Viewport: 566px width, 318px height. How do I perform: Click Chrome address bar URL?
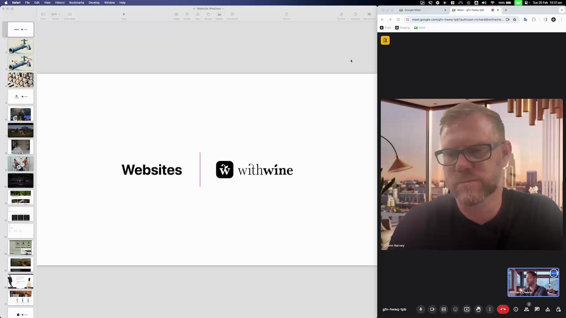(x=458, y=19)
